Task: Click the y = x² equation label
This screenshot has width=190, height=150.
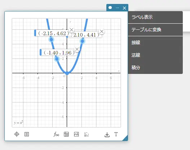Action: tap(18, 122)
